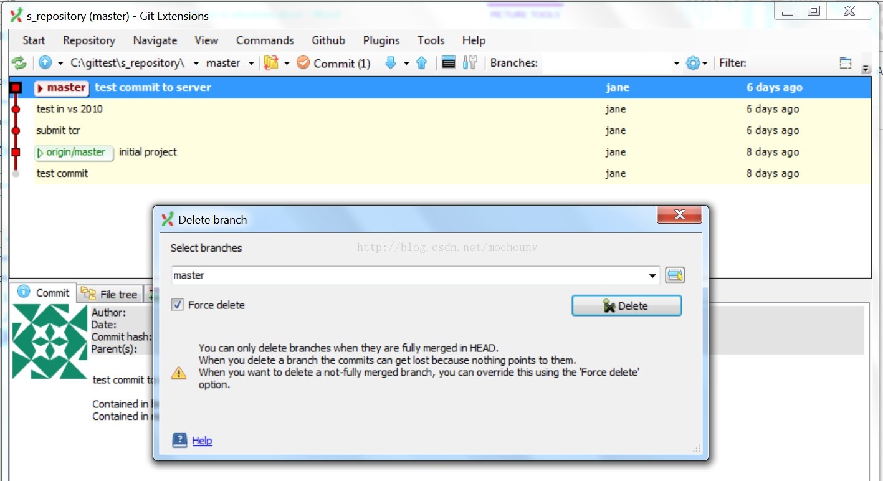Click the graph node beside 'submit tcr'

(x=16, y=131)
